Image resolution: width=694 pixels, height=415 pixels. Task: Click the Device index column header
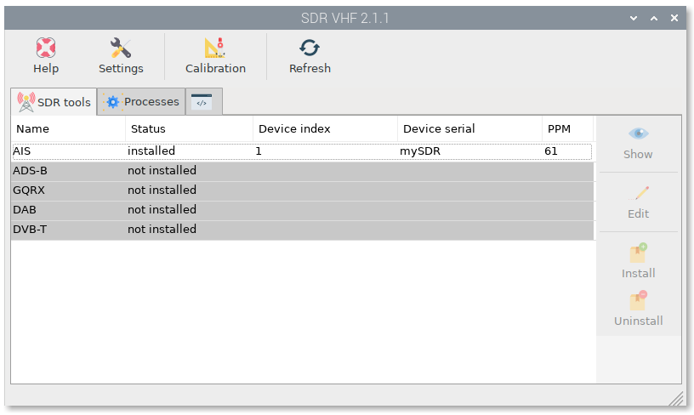[x=325, y=128]
